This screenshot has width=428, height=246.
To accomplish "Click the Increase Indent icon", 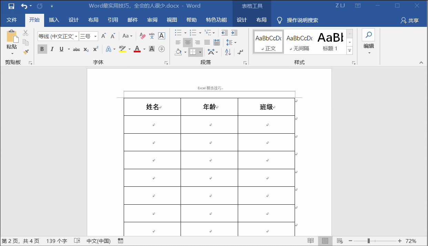I will coord(234,33).
